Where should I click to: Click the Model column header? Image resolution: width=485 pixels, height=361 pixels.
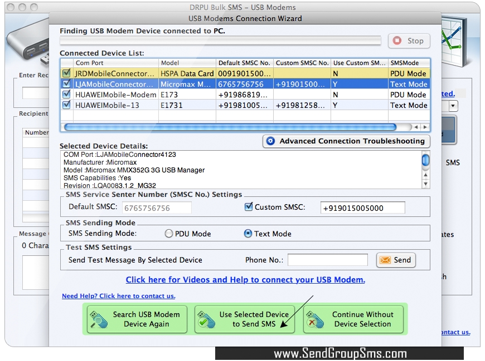tap(187, 63)
